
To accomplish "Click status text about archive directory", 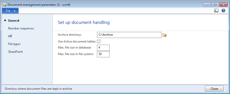I will [x=38, y=89].
